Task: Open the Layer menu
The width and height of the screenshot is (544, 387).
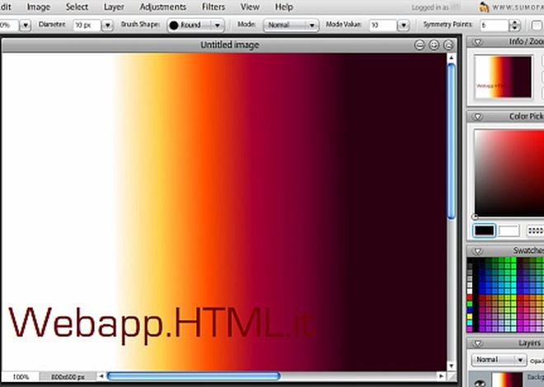Action: [114, 7]
